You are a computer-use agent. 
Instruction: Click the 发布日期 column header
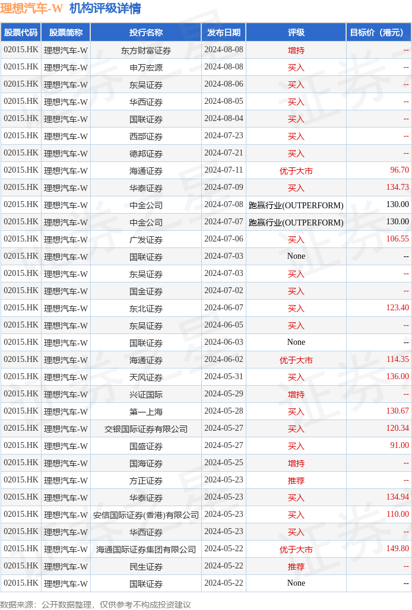(x=224, y=33)
